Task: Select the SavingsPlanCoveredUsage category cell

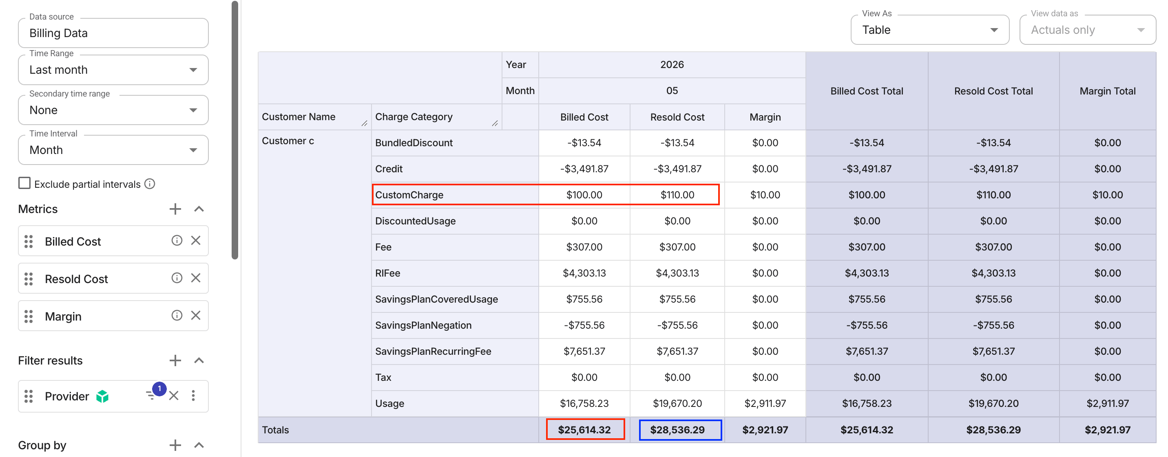Action: pyautogui.click(x=455, y=299)
